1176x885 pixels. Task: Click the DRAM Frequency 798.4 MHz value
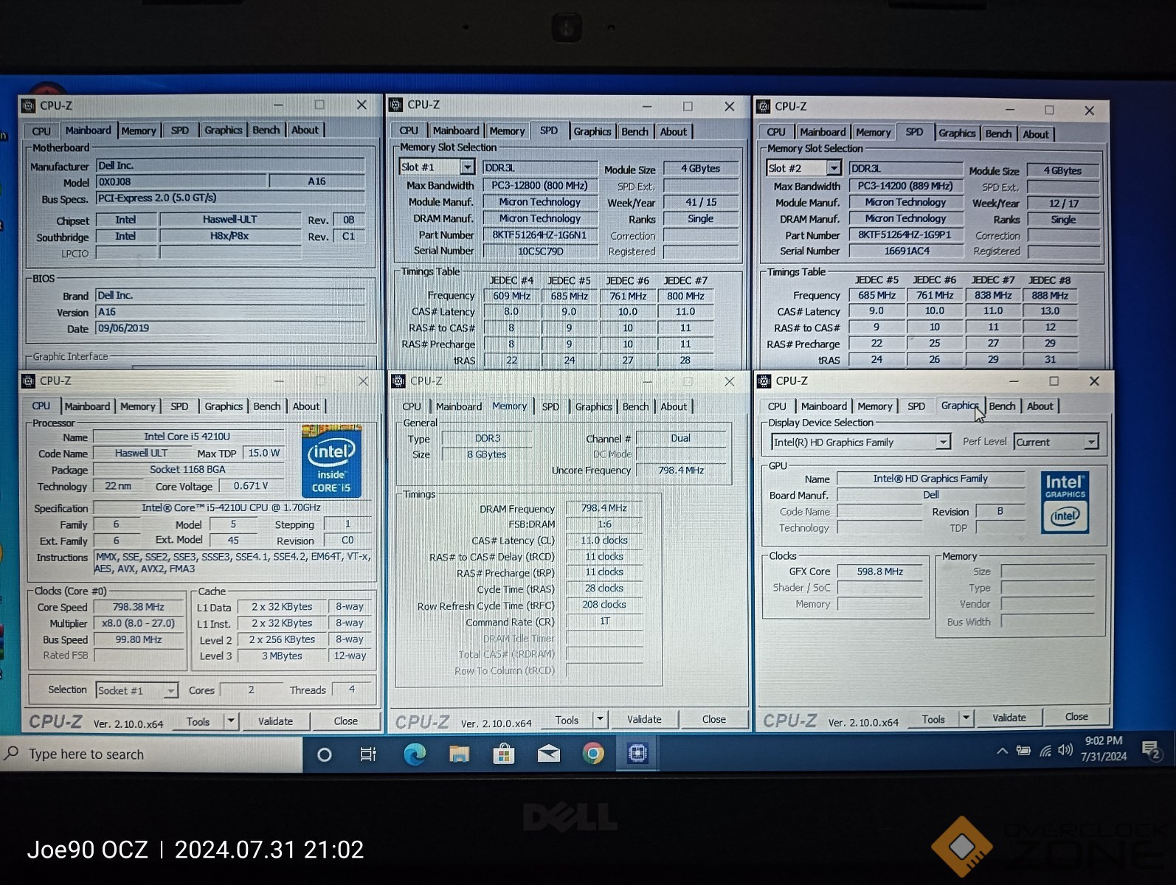tap(604, 508)
